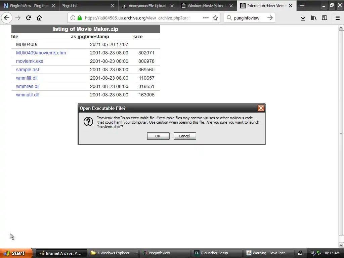The height and width of the screenshot is (258, 344).
Task: Switch to TLauncher Setup in taskbar
Action: tap(217, 253)
